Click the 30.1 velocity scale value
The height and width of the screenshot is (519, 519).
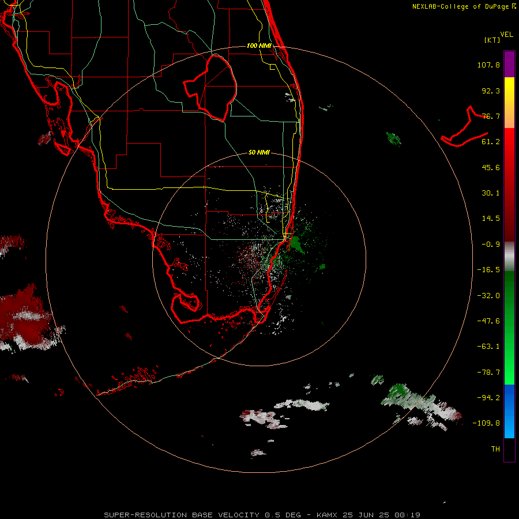[x=491, y=193]
